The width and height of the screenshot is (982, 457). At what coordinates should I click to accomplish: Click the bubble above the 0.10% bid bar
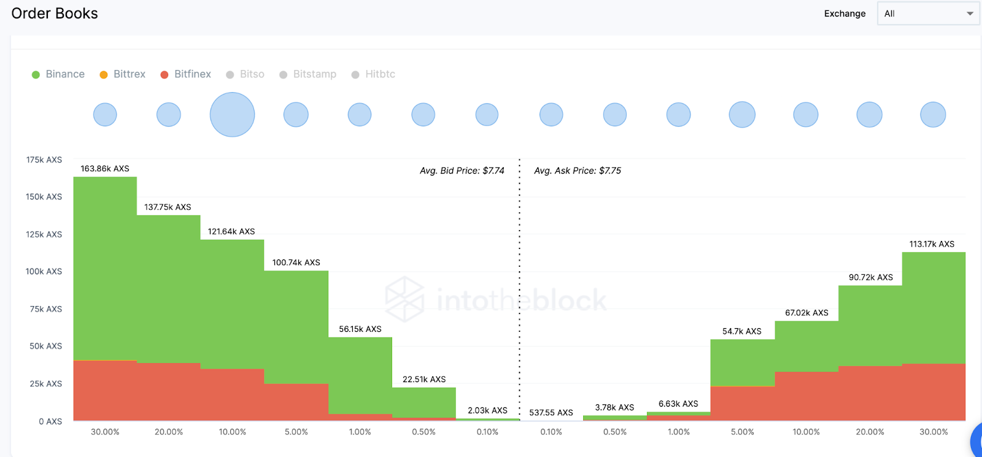[487, 115]
